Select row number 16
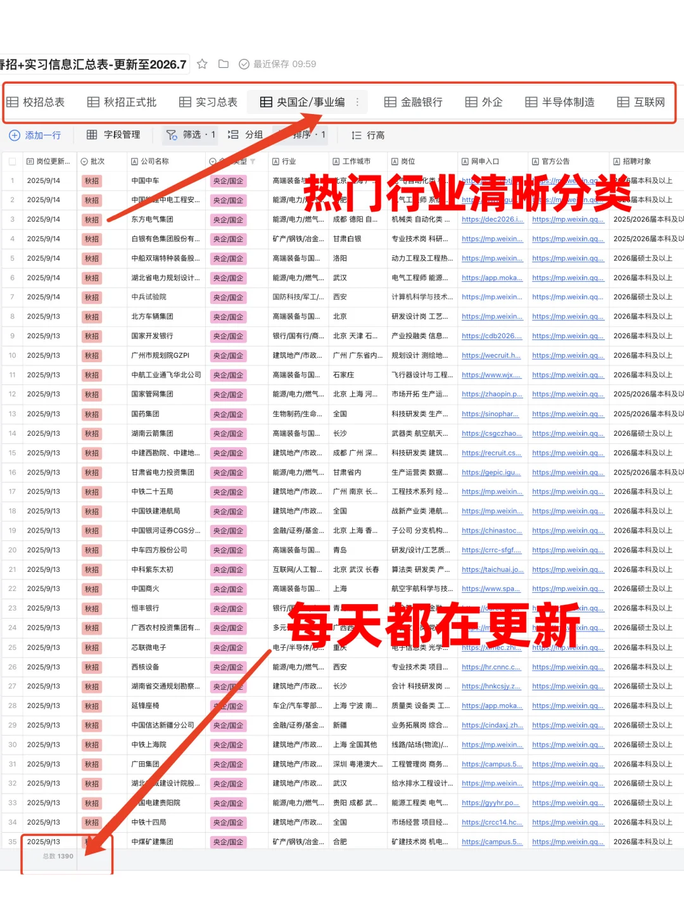The height and width of the screenshot is (912, 684). click(x=12, y=472)
